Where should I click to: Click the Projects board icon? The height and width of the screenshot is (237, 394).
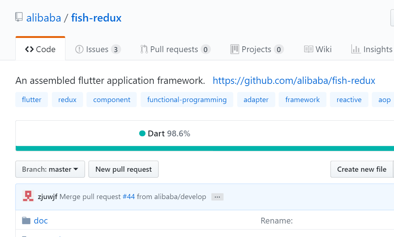pyautogui.click(x=235, y=49)
